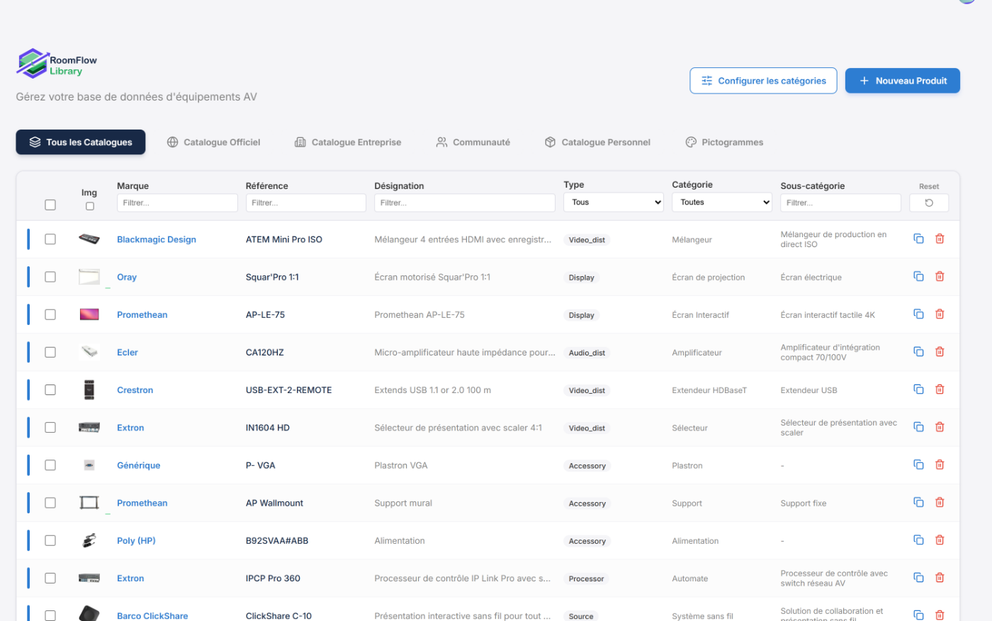Image resolution: width=992 pixels, height=621 pixels.
Task: Delete the Oray Squar'Pro 1:1 product
Action: point(940,276)
